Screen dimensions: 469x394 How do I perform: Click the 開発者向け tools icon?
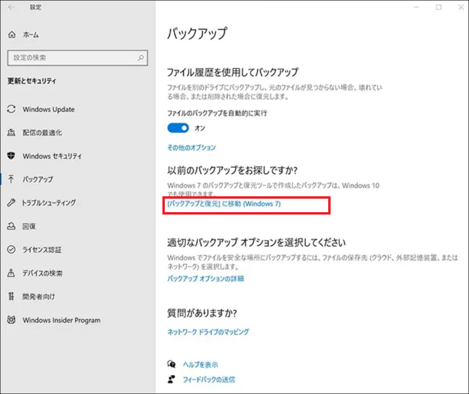click(12, 296)
